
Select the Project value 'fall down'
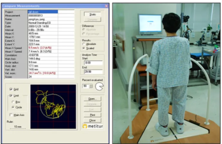pos(43,12)
